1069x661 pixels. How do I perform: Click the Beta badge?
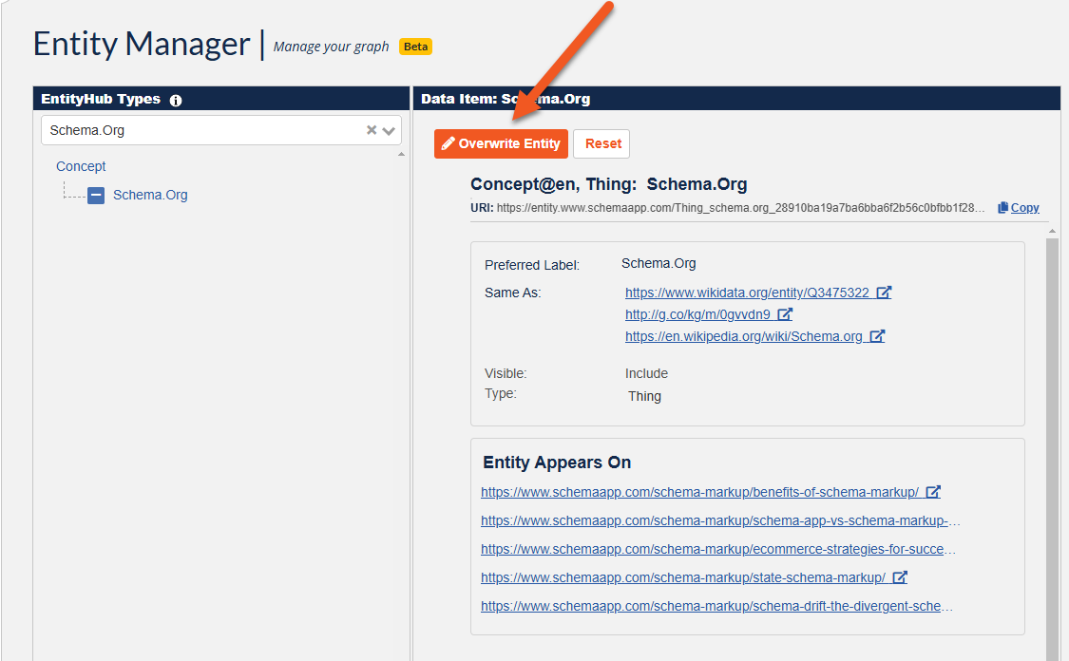[x=415, y=47]
